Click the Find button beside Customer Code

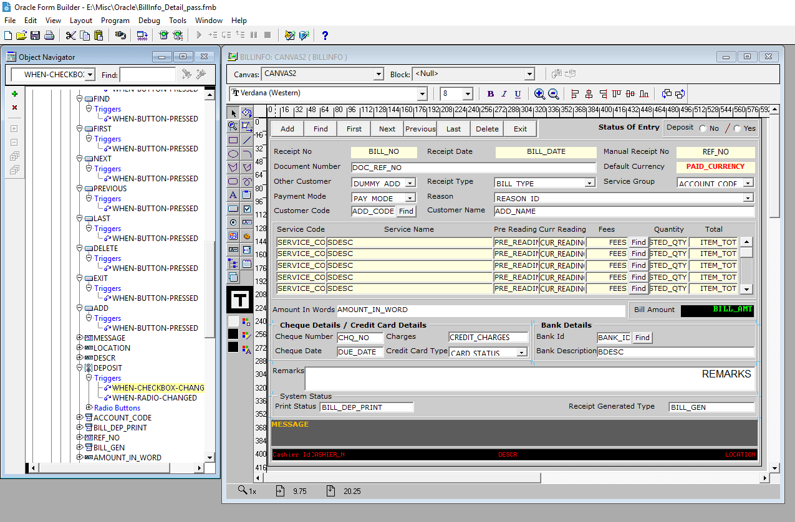(x=406, y=211)
